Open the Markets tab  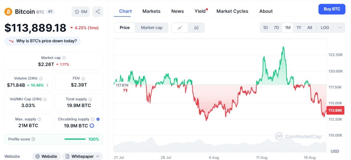(x=151, y=11)
